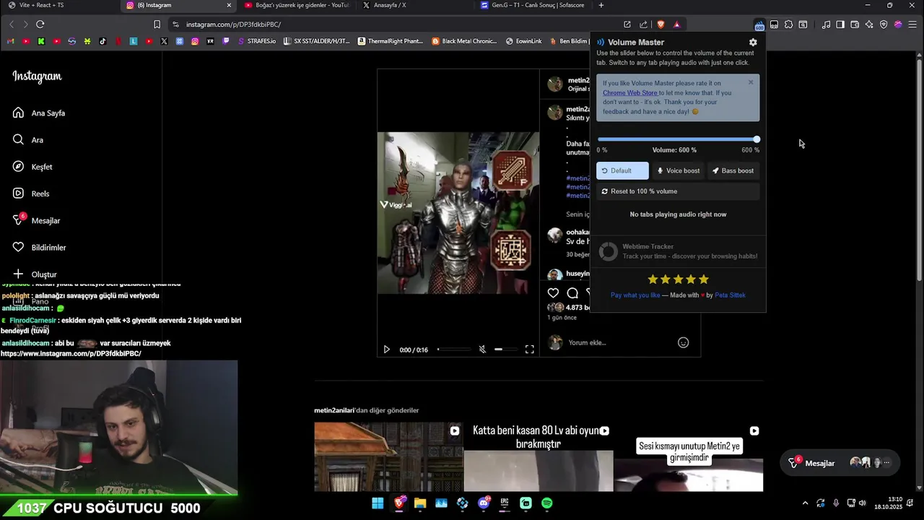The width and height of the screenshot is (924, 520).
Task: Open the STRAFES.io bookmark
Action: 257,41
